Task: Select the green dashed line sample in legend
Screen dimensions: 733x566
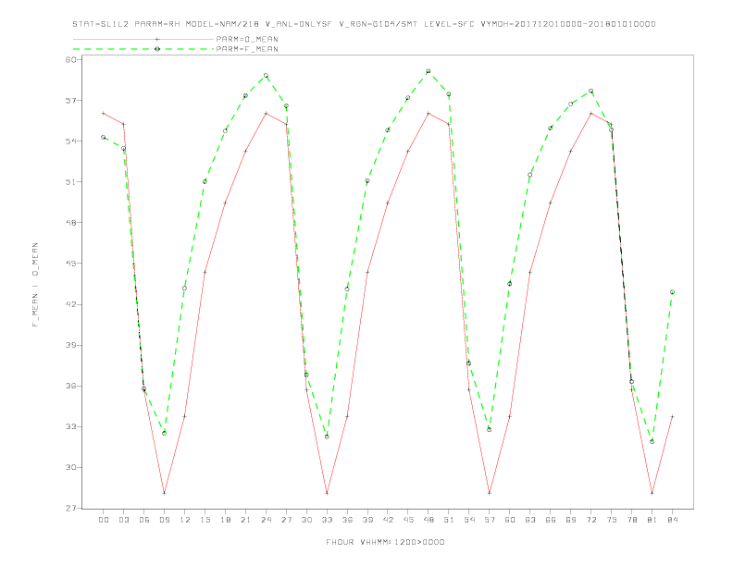Action: (143, 49)
